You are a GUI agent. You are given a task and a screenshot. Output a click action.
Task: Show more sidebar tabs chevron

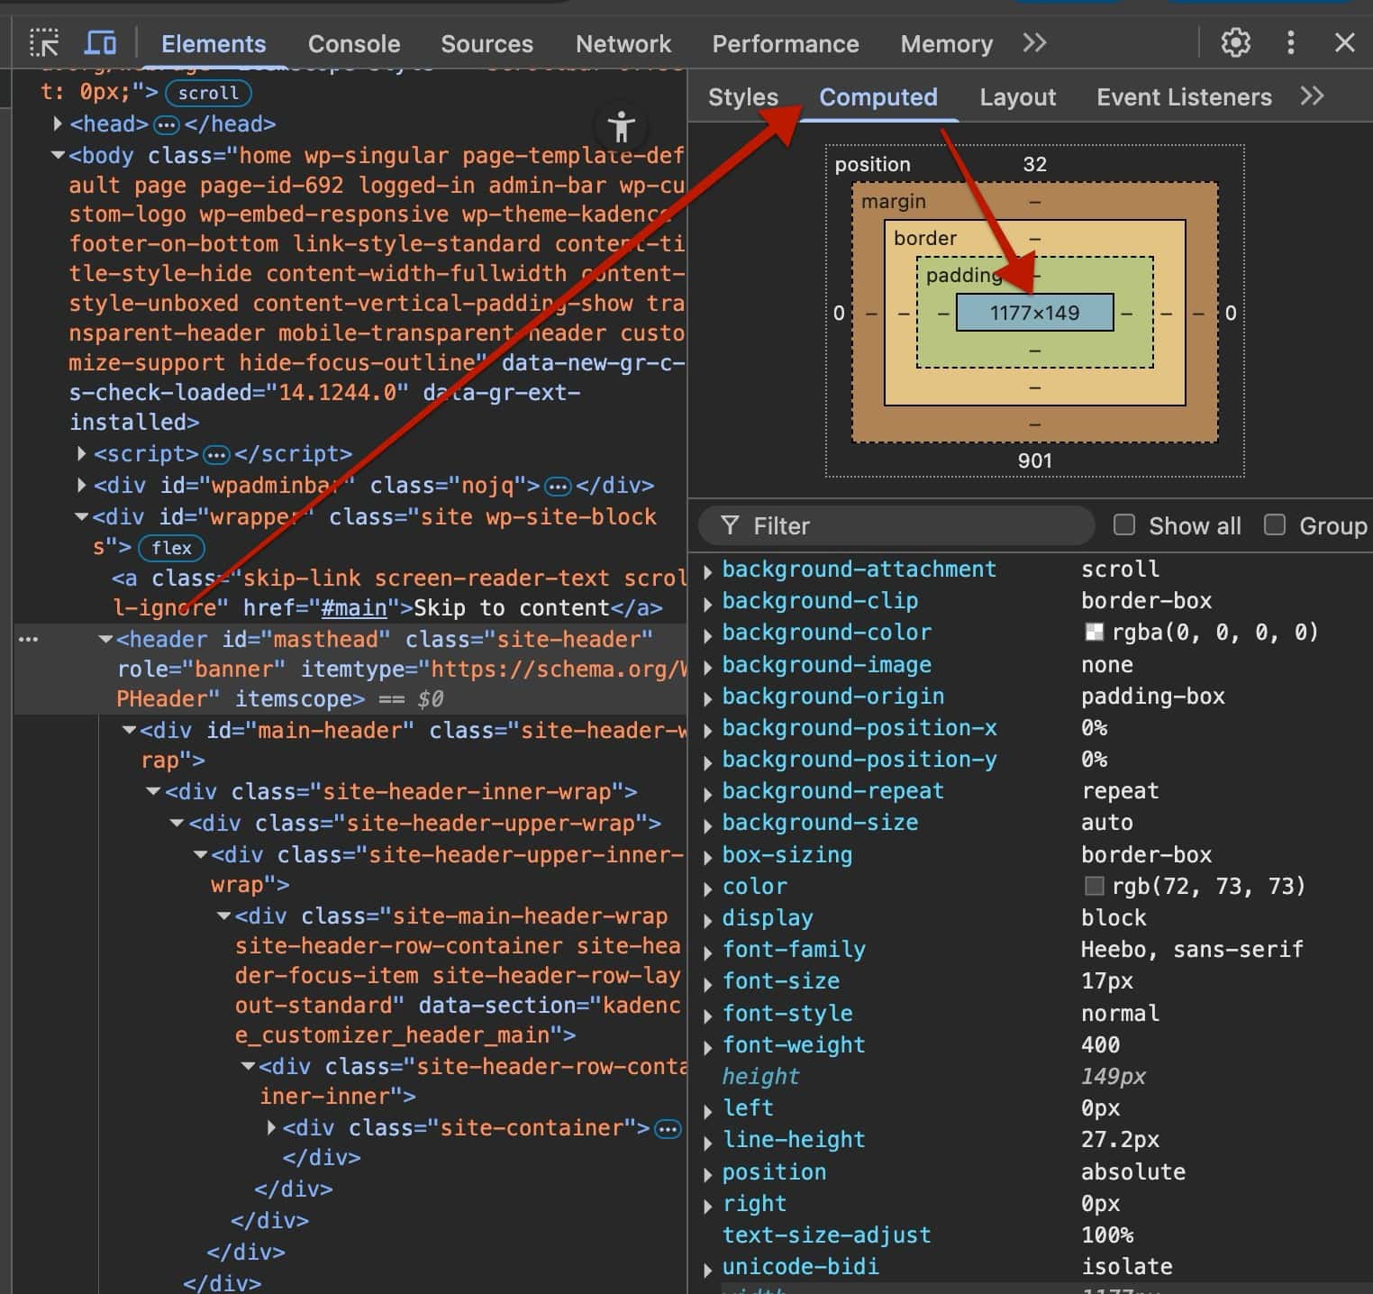(x=1312, y=96)
